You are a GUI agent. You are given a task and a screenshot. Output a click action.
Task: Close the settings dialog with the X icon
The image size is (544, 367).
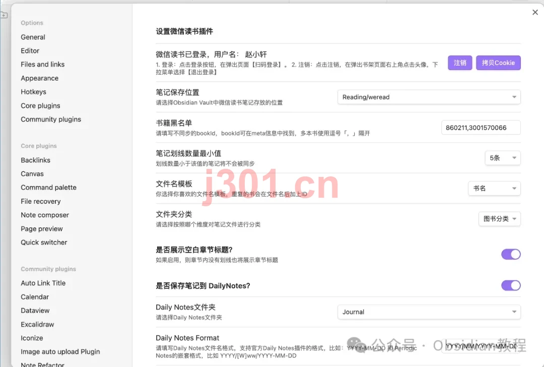(535, 13)
